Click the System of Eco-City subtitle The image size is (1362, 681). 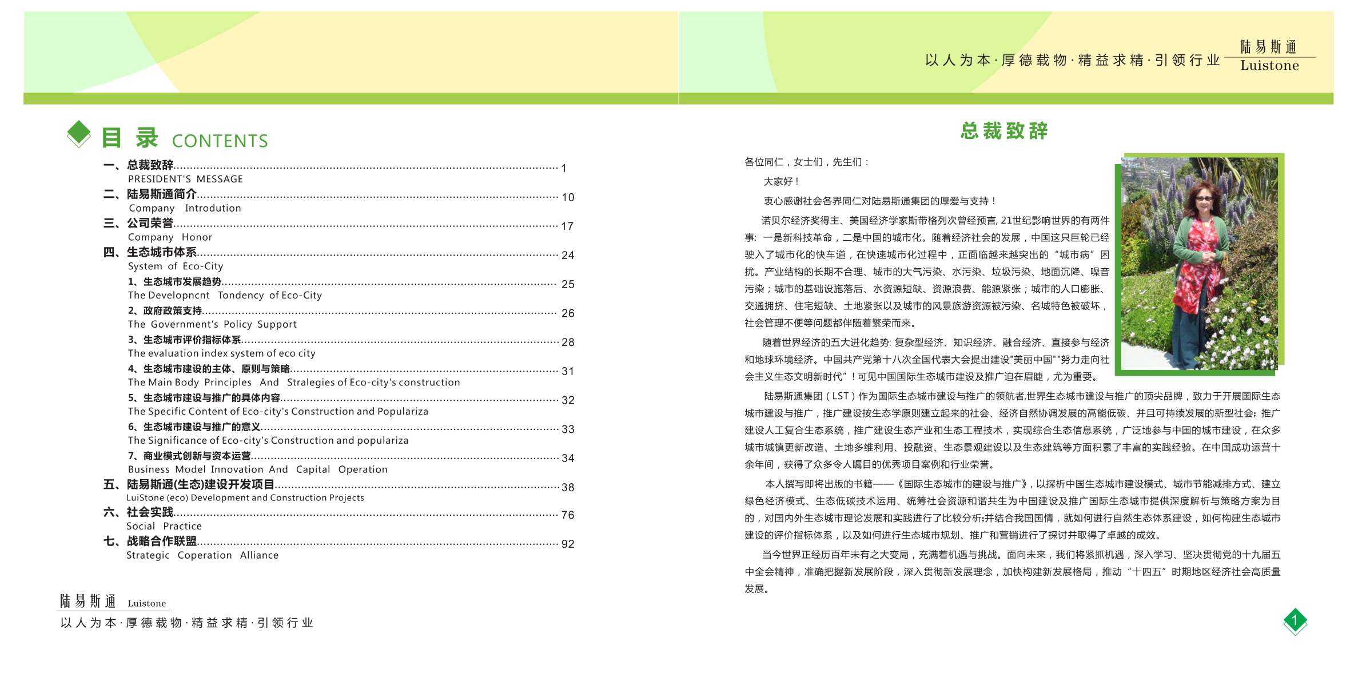point(176,266)
